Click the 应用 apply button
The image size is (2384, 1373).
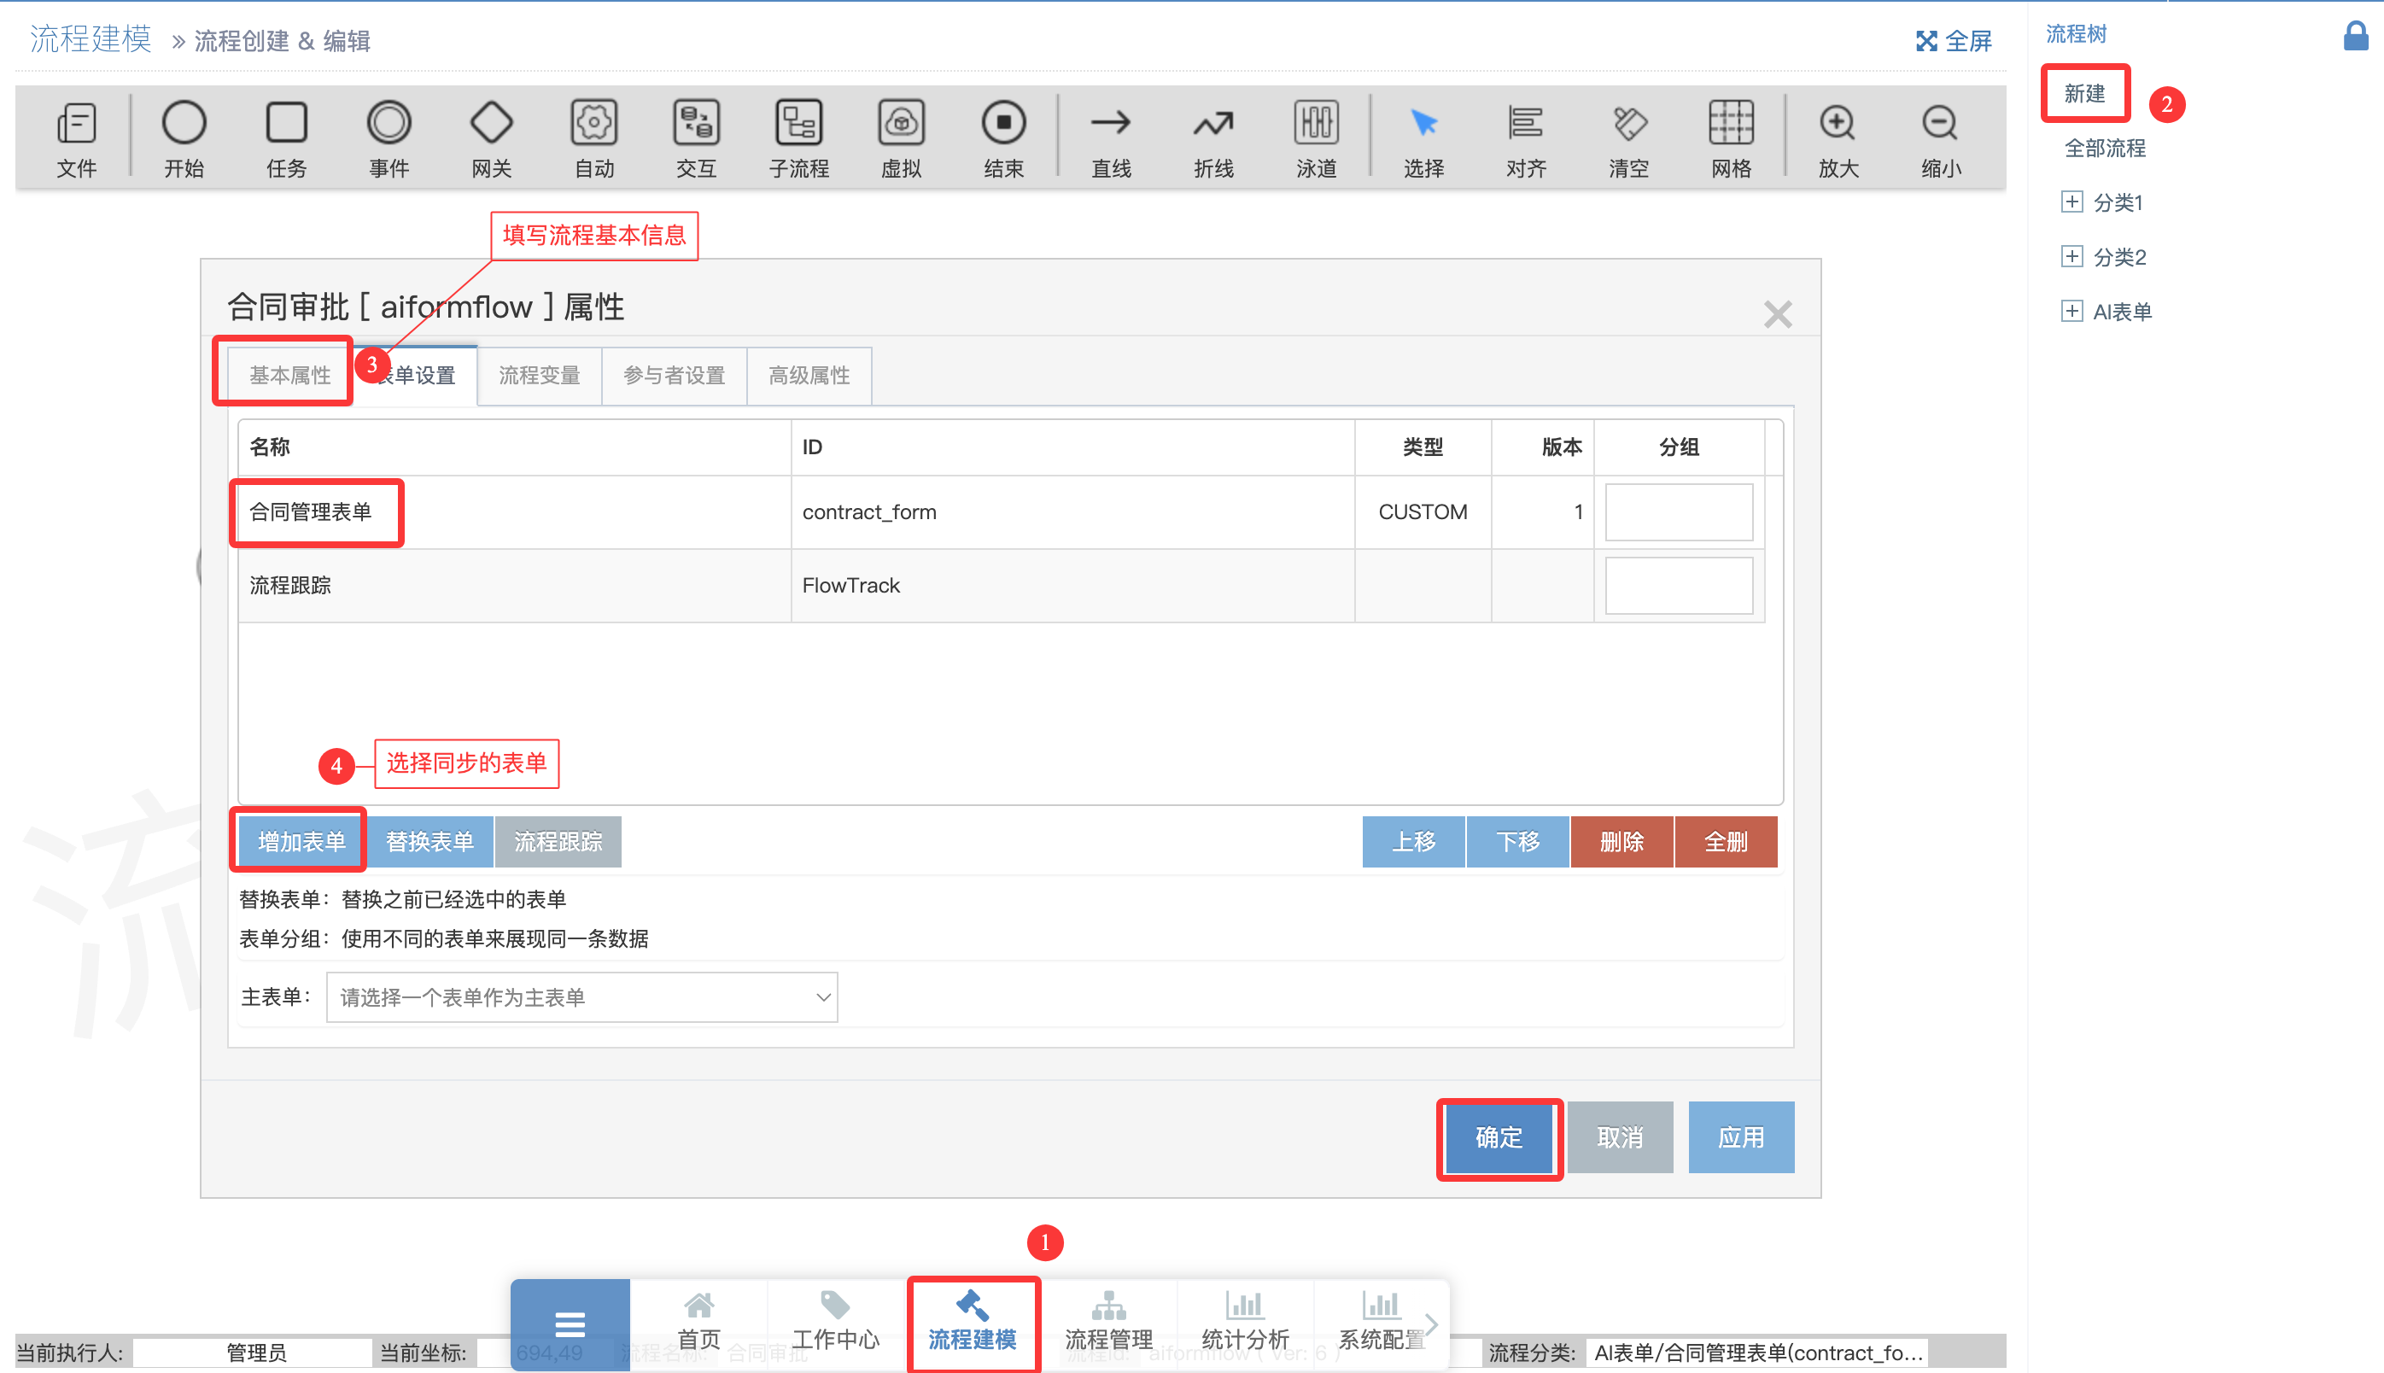[1741, 1137]
